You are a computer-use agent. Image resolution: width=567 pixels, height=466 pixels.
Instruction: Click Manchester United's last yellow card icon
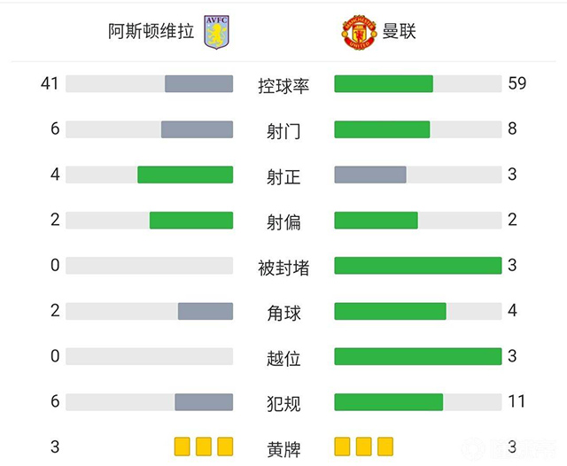pos(384,446)
